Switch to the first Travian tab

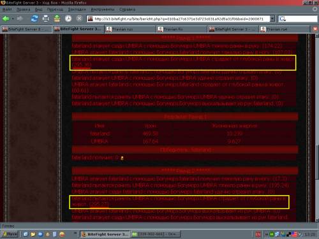tap(130, 29)
